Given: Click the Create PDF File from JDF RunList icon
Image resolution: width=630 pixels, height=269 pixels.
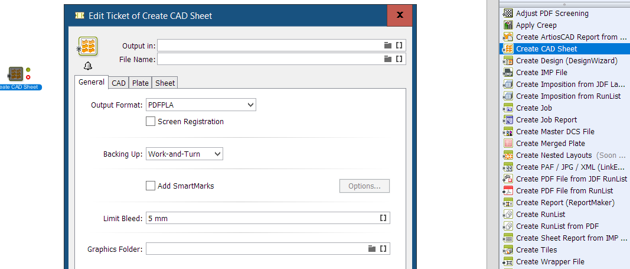Looking at the screenshot, I should [x=508, y=179].
